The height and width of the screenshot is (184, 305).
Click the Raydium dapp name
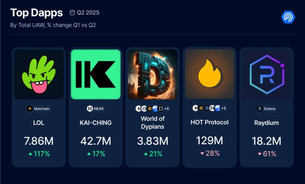(266, 123)
